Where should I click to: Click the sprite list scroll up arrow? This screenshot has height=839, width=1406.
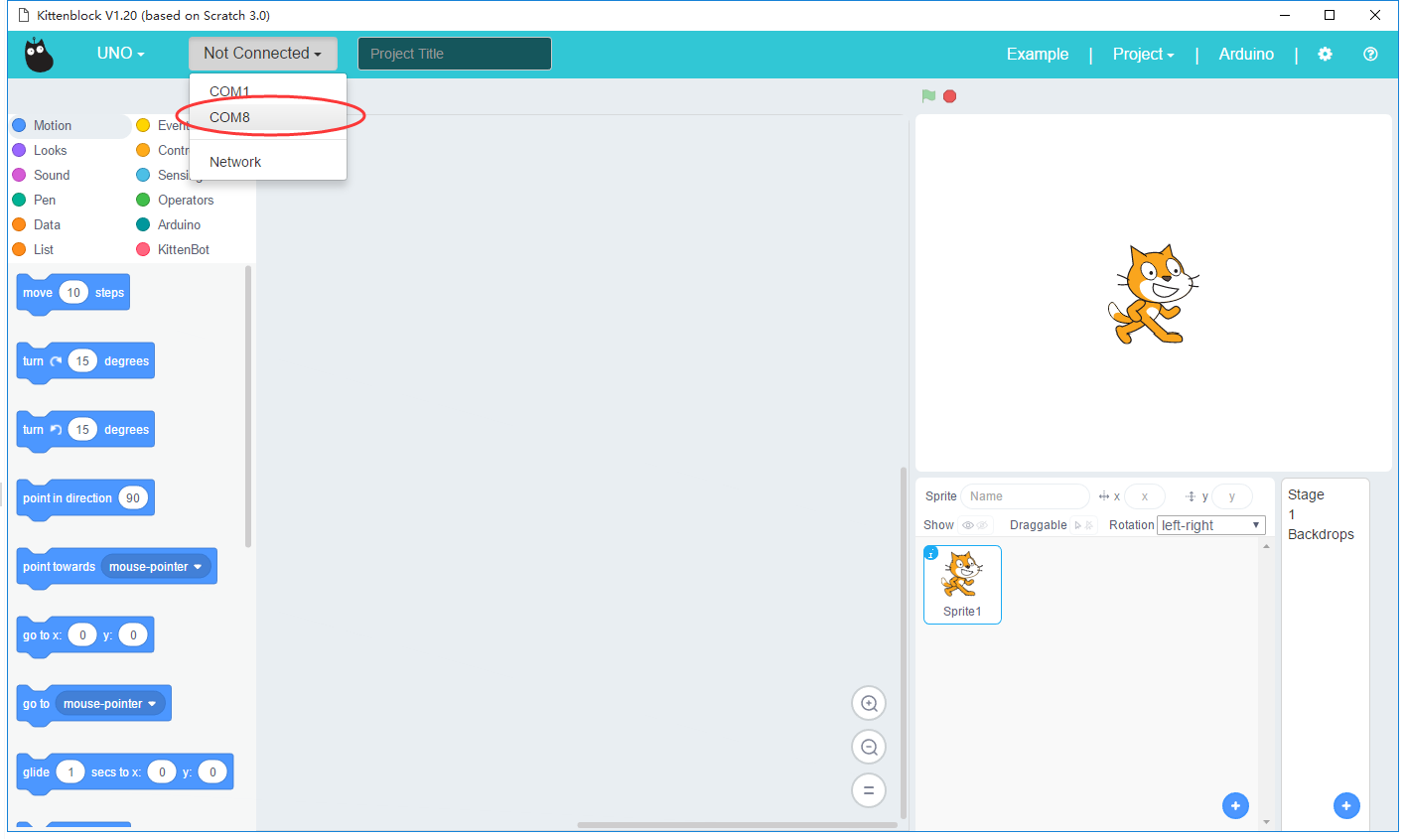click(x=1266, y=547)
